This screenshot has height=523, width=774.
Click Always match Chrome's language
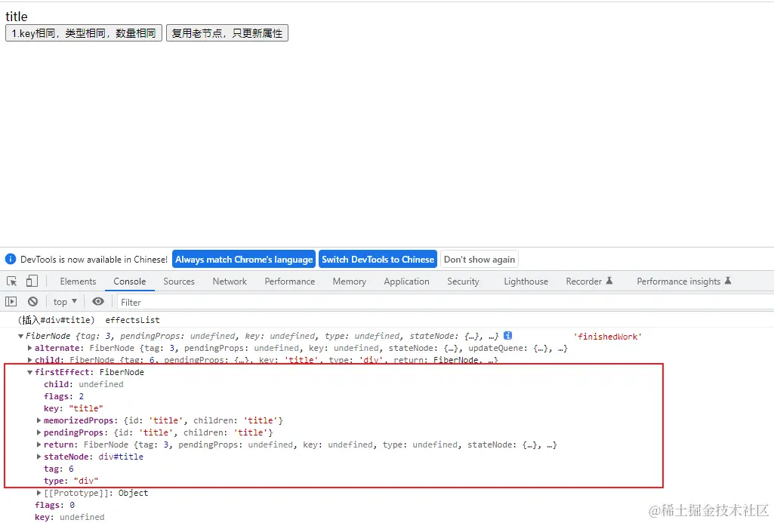click(244, 259)
